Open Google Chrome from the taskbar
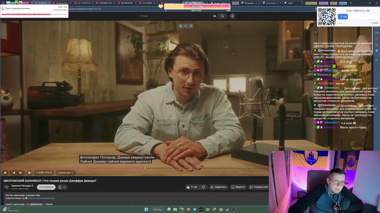The height and width of the screenshot is (213, 380). point(221,209)
